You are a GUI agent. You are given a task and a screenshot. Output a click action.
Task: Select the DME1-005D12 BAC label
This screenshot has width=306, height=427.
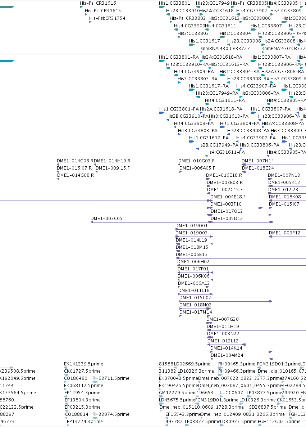[x=227, y=219]
